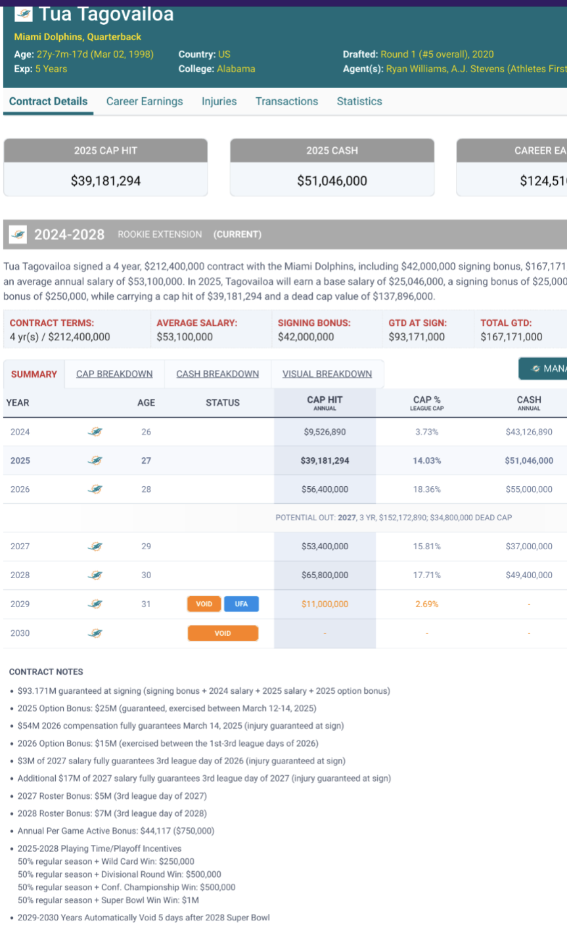Click the Round 1 (#5 overall) draft link
567x929 pixels.
tap(437, 54)
